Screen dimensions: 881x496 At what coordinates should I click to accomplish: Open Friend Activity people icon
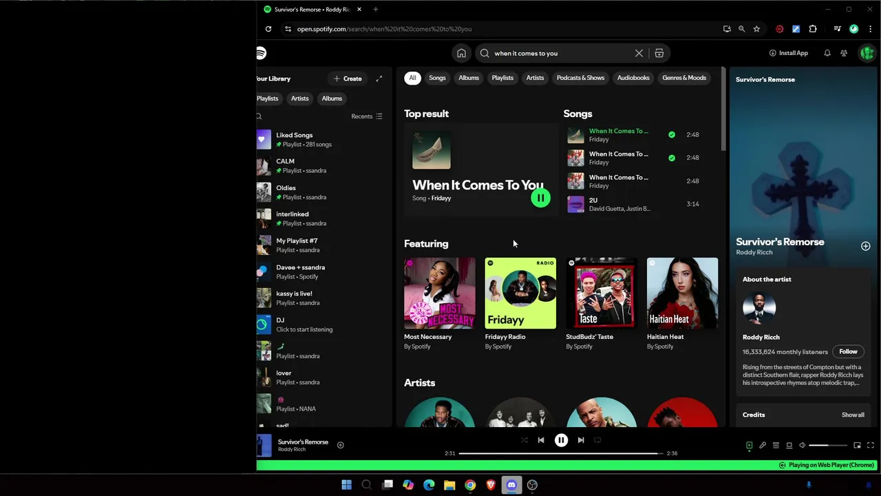click(x=844, y=53)
